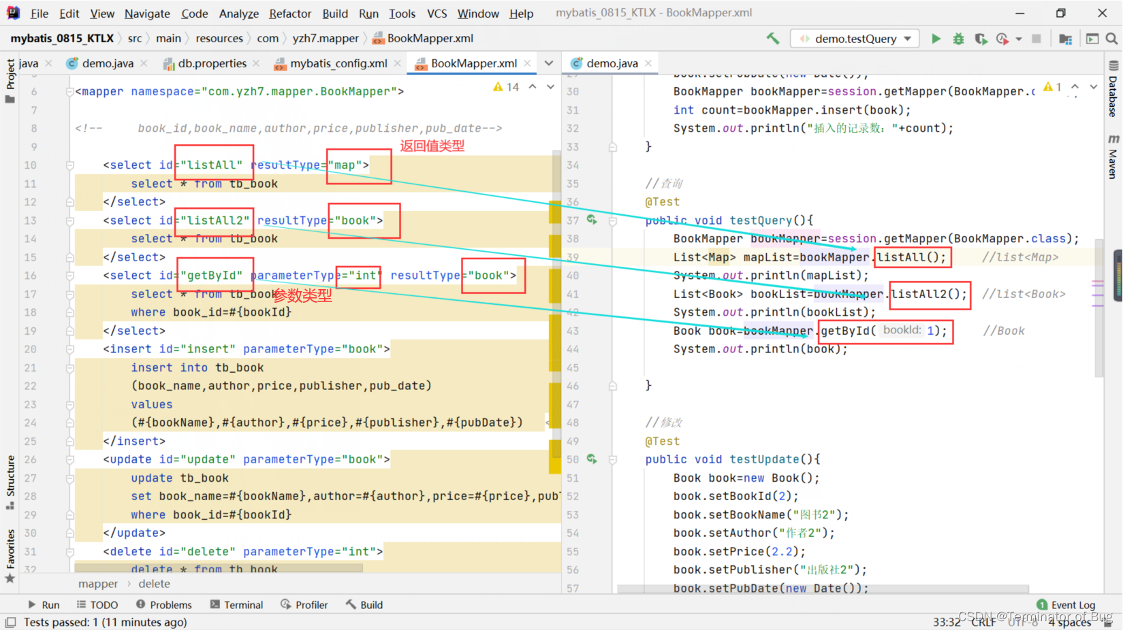Place cursor in where book_id line 18
Image resolution: width=1123 pixels, height=630 pixels.
[x=211, y=312]
